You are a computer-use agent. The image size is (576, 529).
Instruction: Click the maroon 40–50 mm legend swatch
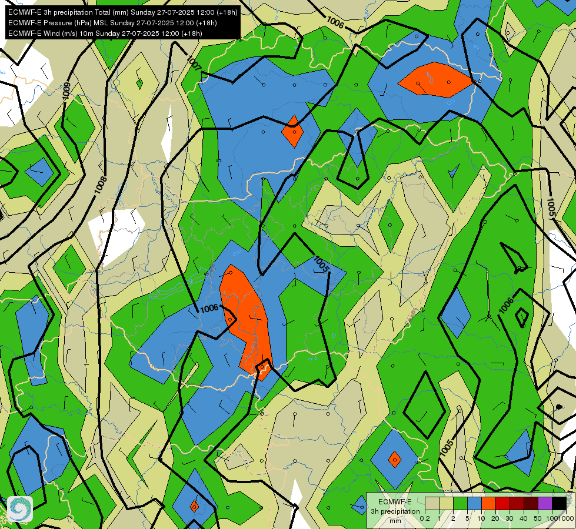coord(531,504)
